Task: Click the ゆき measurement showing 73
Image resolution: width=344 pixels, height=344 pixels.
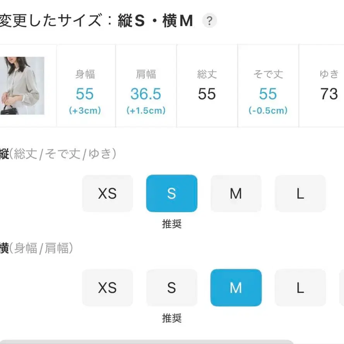Action: pos(329,94)
